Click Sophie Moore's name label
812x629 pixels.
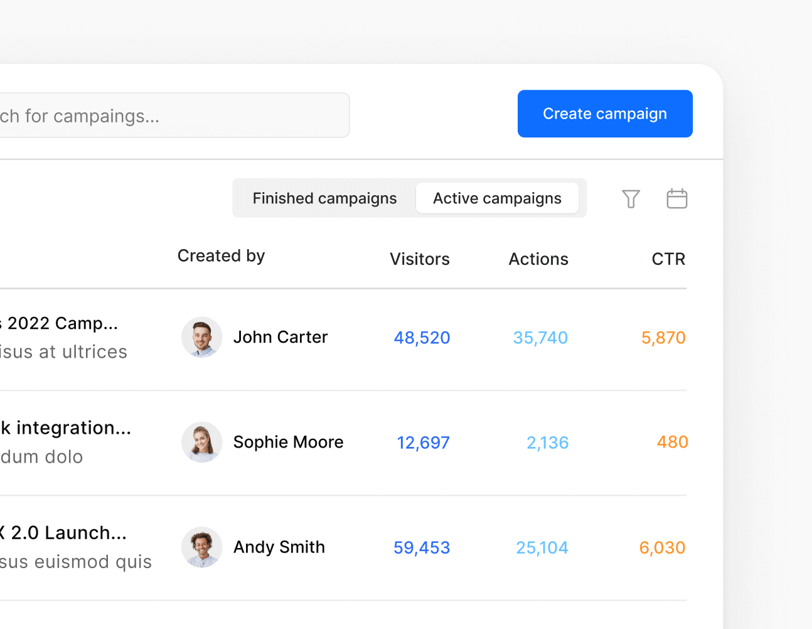coord(288,442)
